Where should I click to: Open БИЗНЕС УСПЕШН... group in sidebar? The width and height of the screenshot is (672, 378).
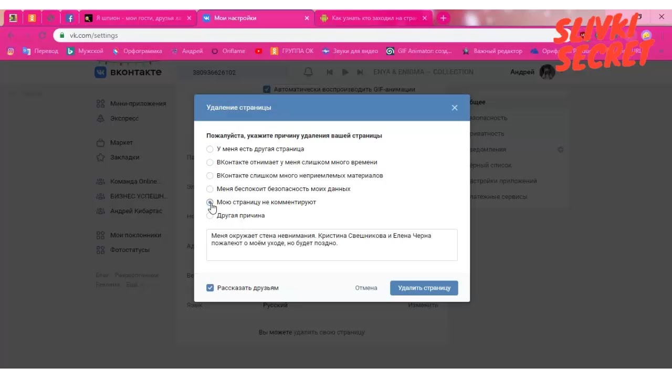click(132, 196)
